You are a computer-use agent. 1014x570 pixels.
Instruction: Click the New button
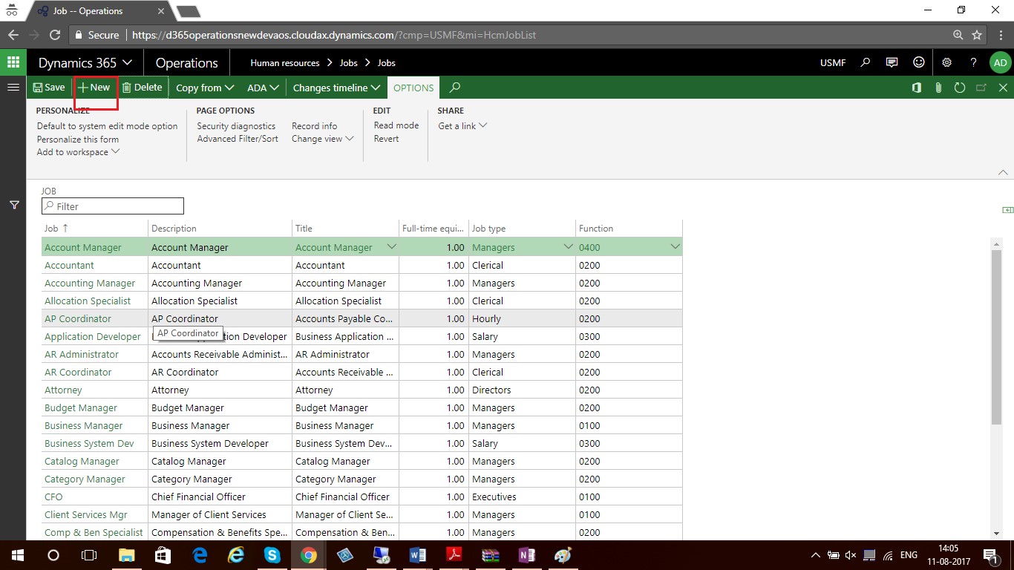94,88
